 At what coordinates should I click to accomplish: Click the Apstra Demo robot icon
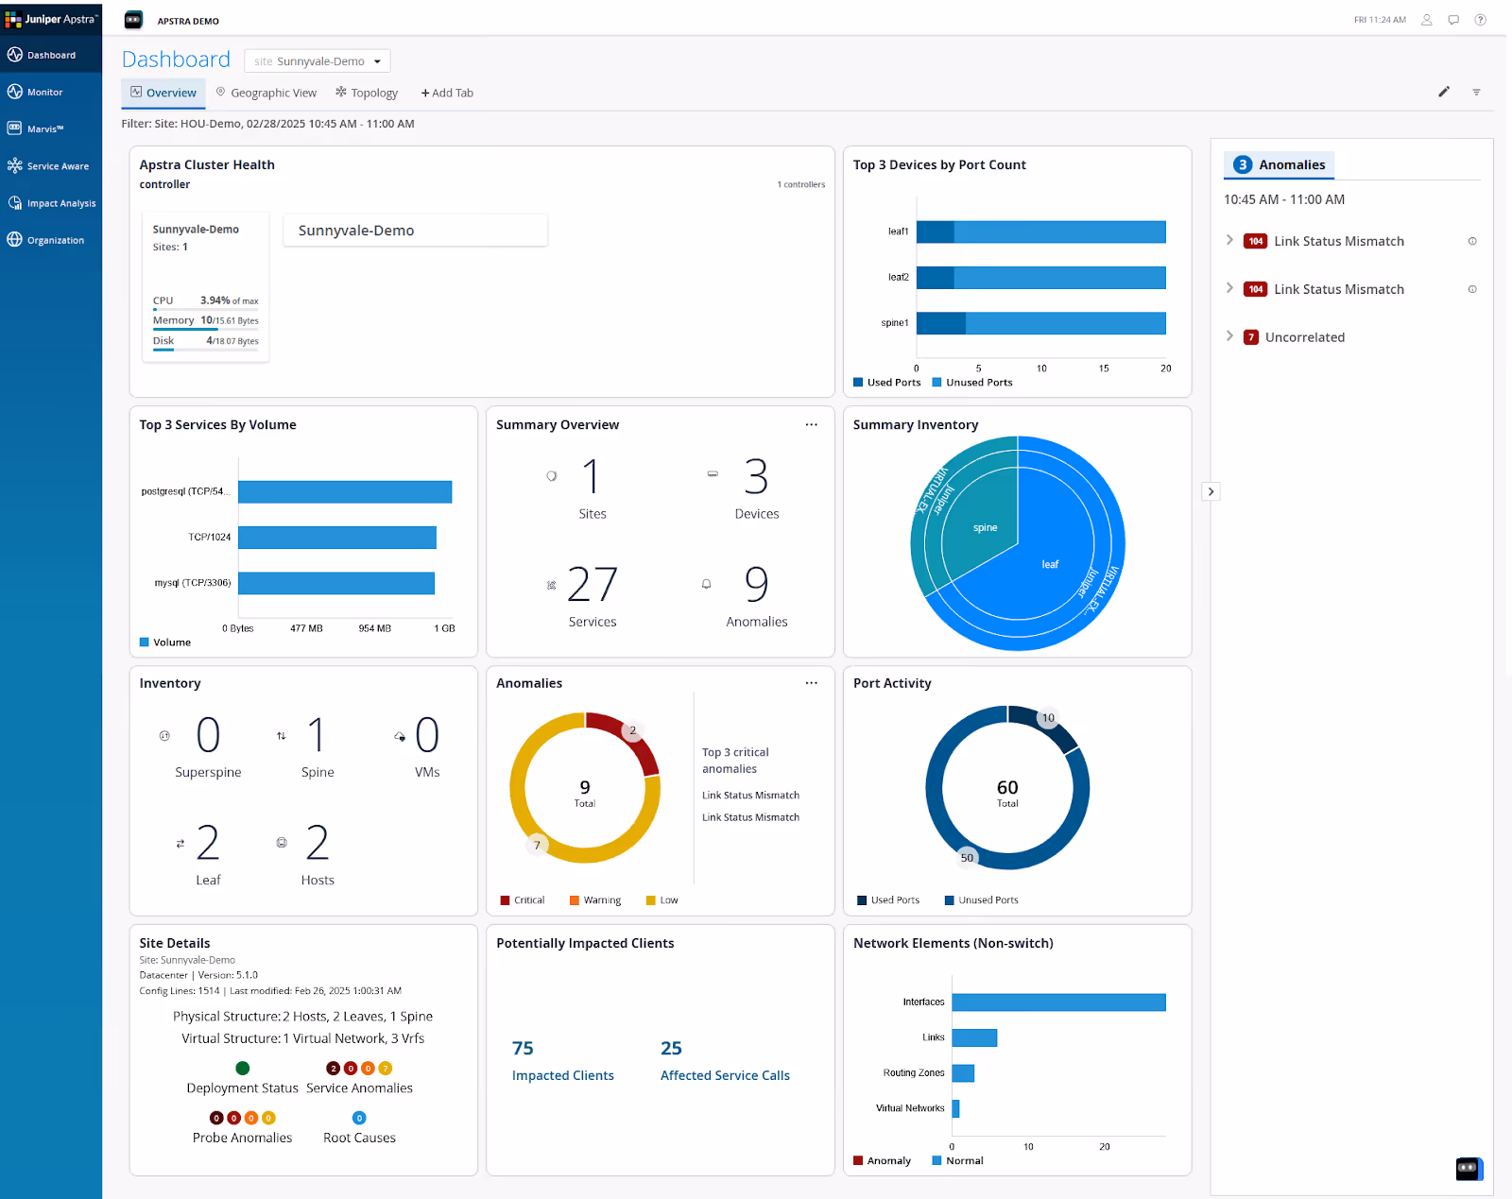[x=134, y=20]
